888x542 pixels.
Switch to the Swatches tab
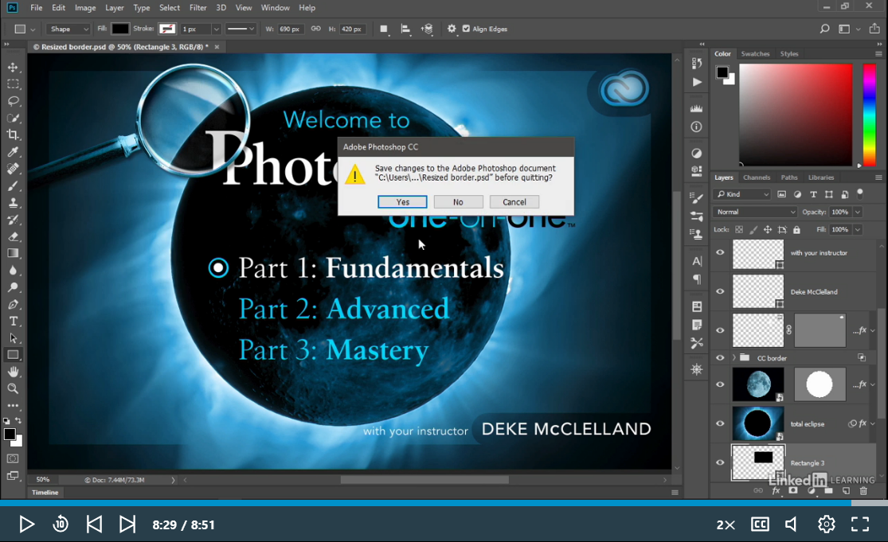coord(755,54)
